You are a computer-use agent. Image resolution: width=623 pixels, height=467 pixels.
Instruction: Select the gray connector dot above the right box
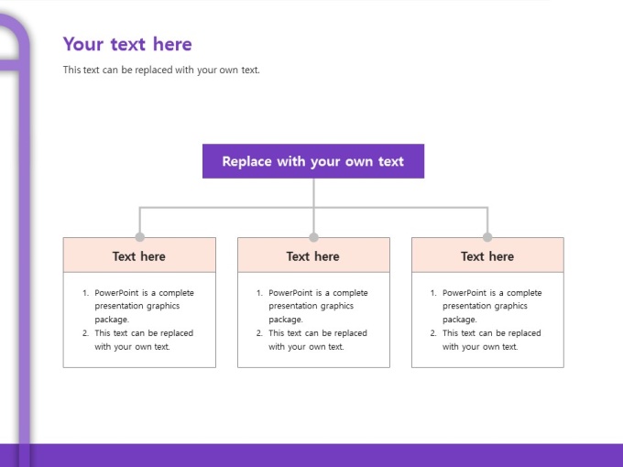click(x=487, y=237)
